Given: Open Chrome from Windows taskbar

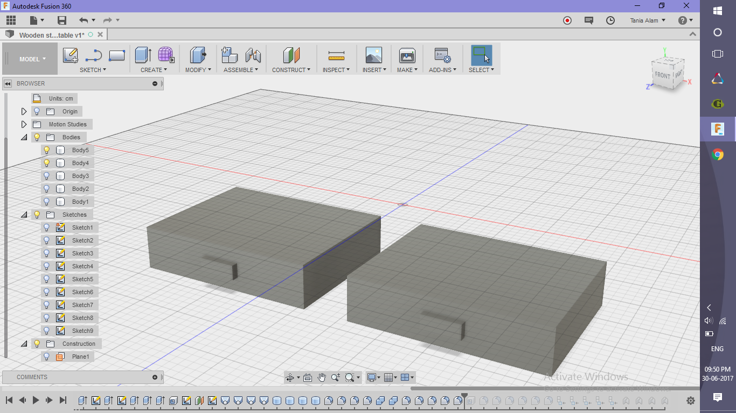Looking at the screenshot, I should pos(718,155).
